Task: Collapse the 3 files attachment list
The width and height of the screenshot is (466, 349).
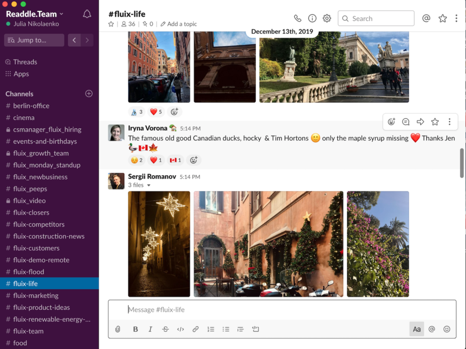Action: (x=148, y=185)
